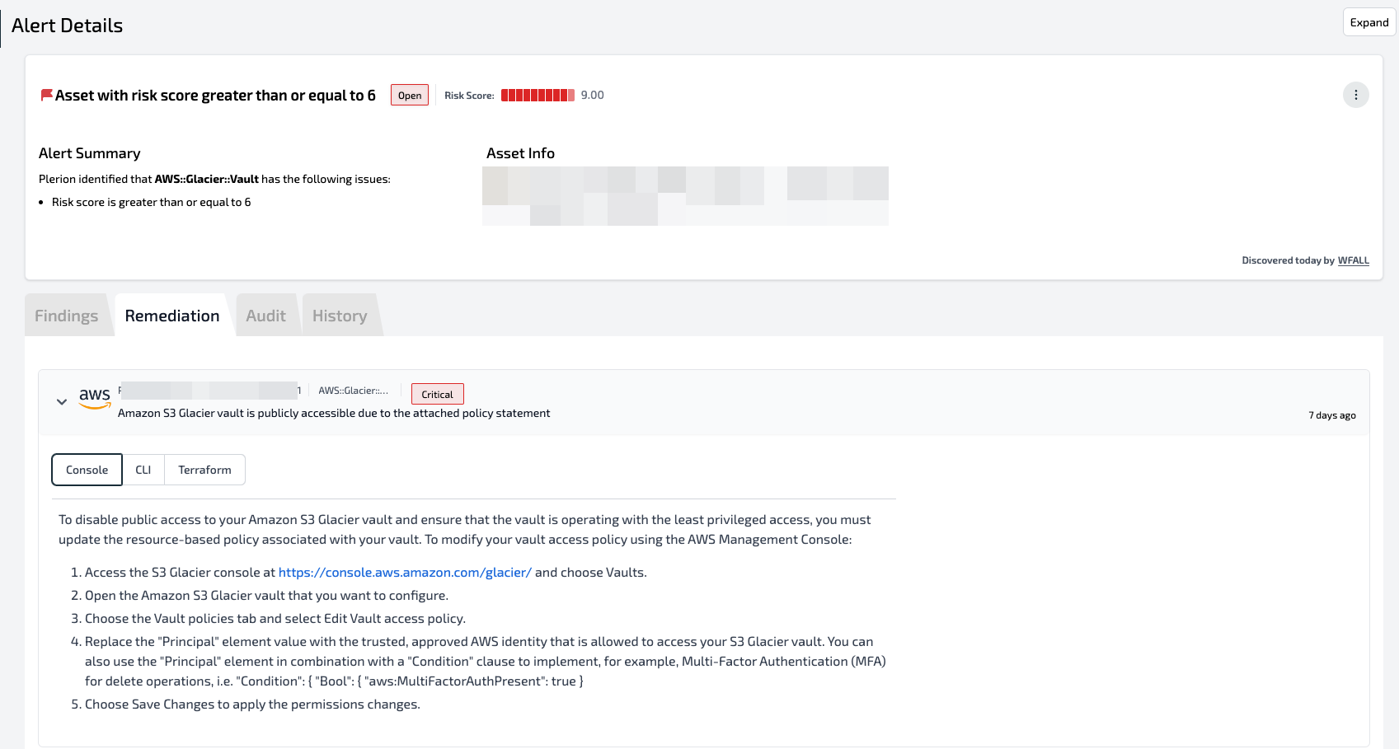Click the Asset Info heading
Image resolution: width=1399 pixels, height=749 pixels.
click(520, 153)
